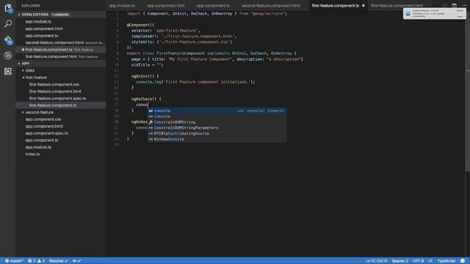
Task: Click the Ln 17, Col 10 status entry
Action: 376,261
